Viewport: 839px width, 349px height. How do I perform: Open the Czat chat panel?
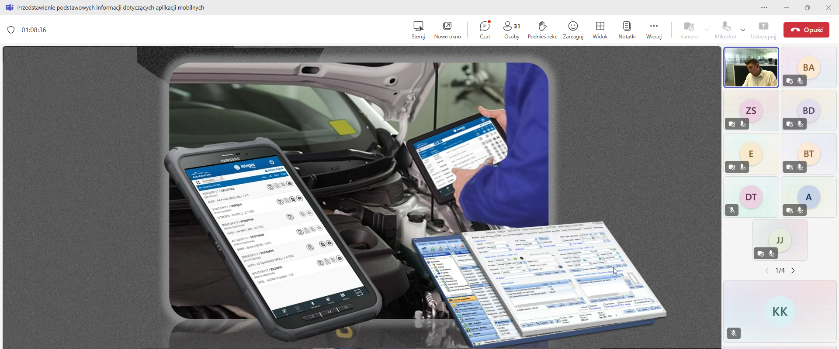click(x=485, y=30)
